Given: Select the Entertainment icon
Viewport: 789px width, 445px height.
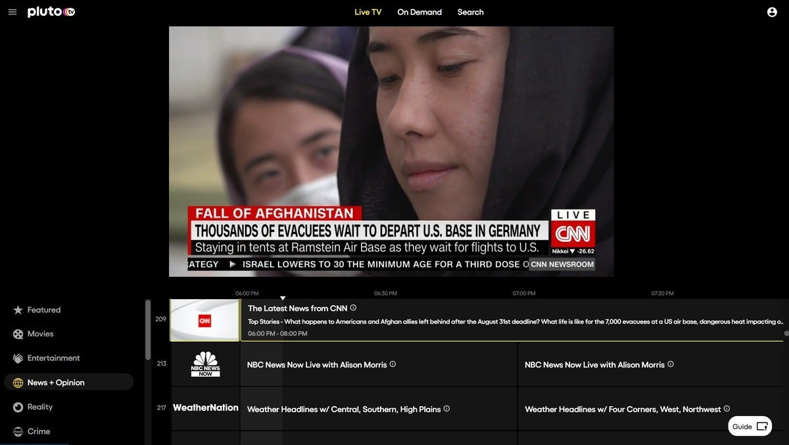Looking at the screenshot, I should [18, 358].
